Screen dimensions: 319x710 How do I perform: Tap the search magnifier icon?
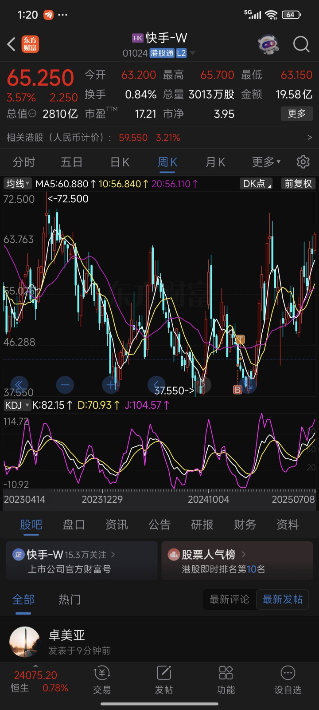(301, 44)
